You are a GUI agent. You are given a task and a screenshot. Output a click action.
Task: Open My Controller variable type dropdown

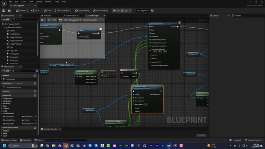point(29,117)
